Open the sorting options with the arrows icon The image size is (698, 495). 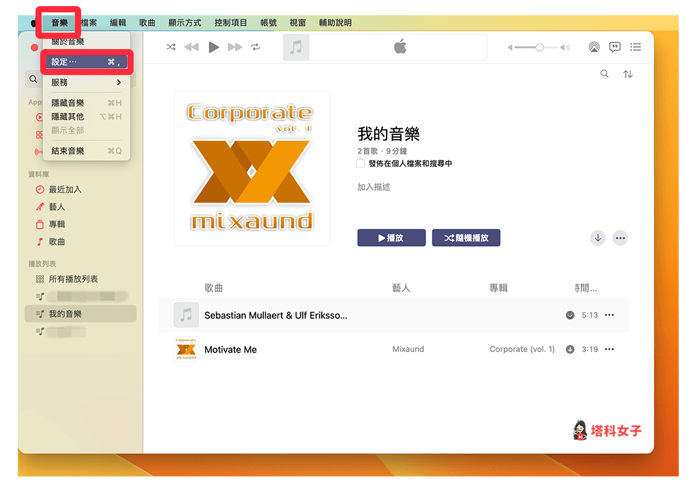click(x=628, y=73)
